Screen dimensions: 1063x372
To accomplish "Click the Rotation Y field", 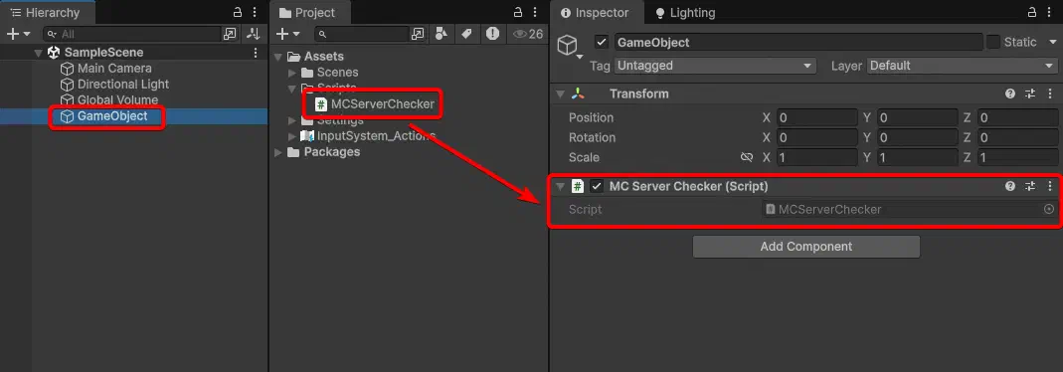I will point(917,137).
